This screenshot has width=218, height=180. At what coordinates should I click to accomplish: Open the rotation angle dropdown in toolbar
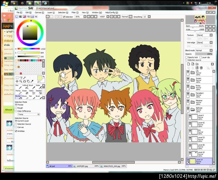click(108, 17)
